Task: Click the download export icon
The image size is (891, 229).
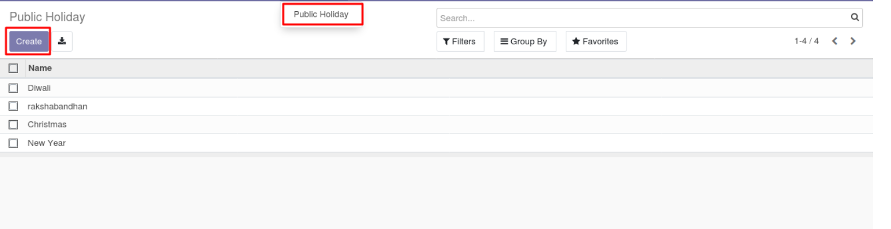Action: coord(62,41)
